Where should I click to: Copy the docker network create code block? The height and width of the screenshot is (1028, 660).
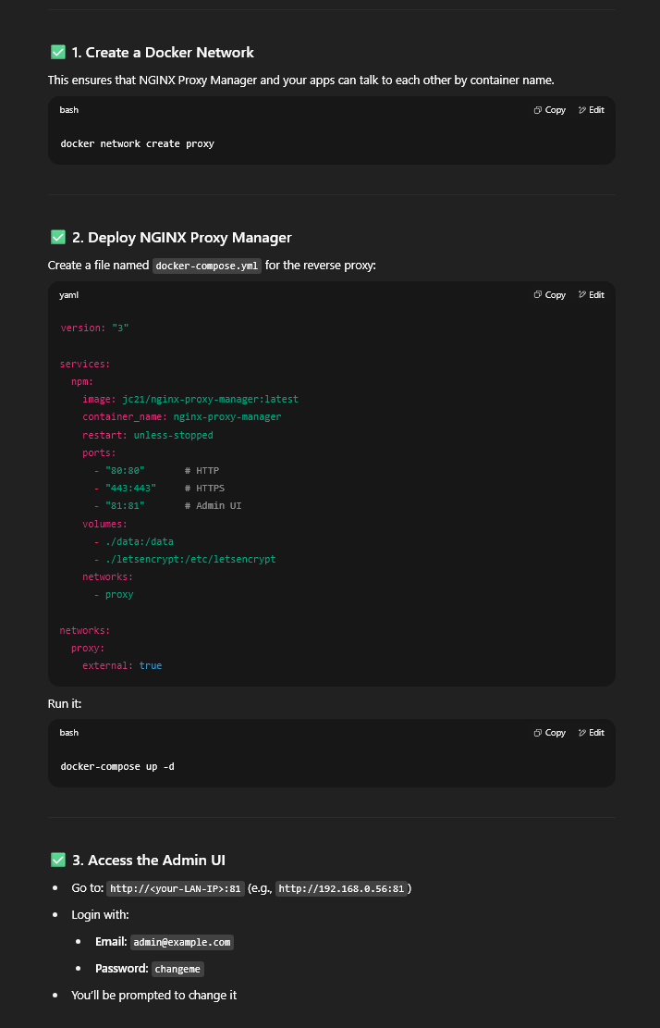[x=549, y=110]
